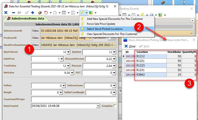This screenshot has width=198, height=120.
Task: Open dropdown arrow next to map picture icon
Action: (x=95, y=13)
